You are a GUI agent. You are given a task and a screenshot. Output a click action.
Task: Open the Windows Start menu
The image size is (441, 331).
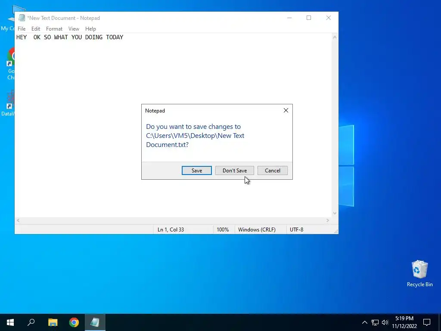[10, 322]
